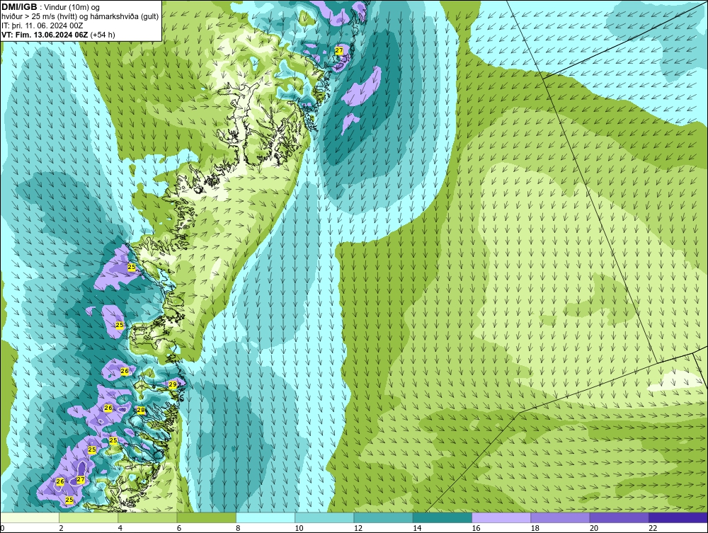Click the legend tick label "22"
Screen dimensions: 708x533
[653, 529]
